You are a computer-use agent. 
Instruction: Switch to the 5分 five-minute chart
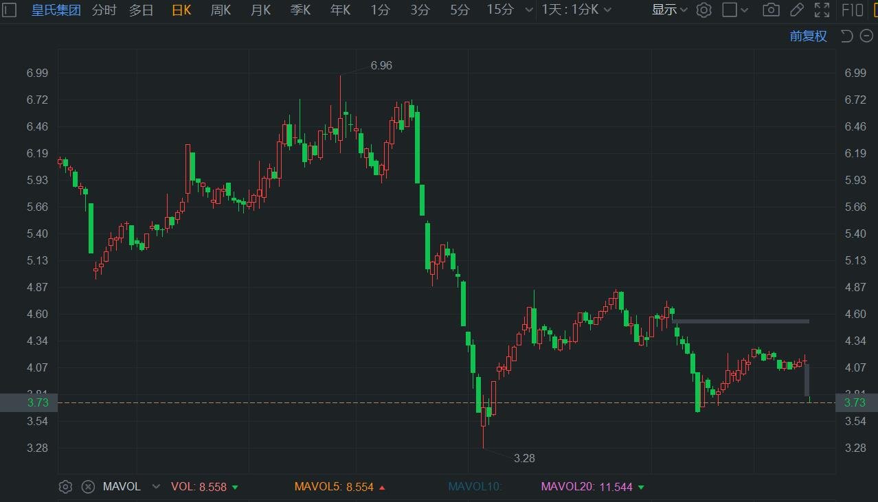[460, 10]
